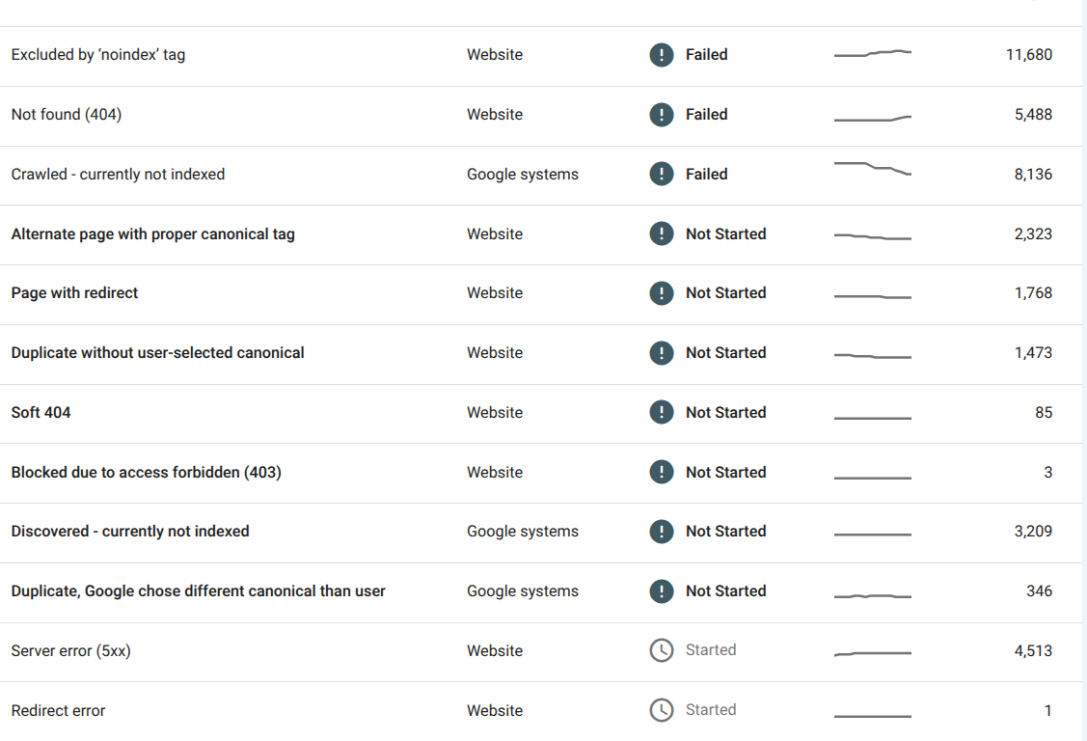This screenshot has width=1087, height=741.
Task: Click Not Started icon in Soft 404 row
Action: 661,413
